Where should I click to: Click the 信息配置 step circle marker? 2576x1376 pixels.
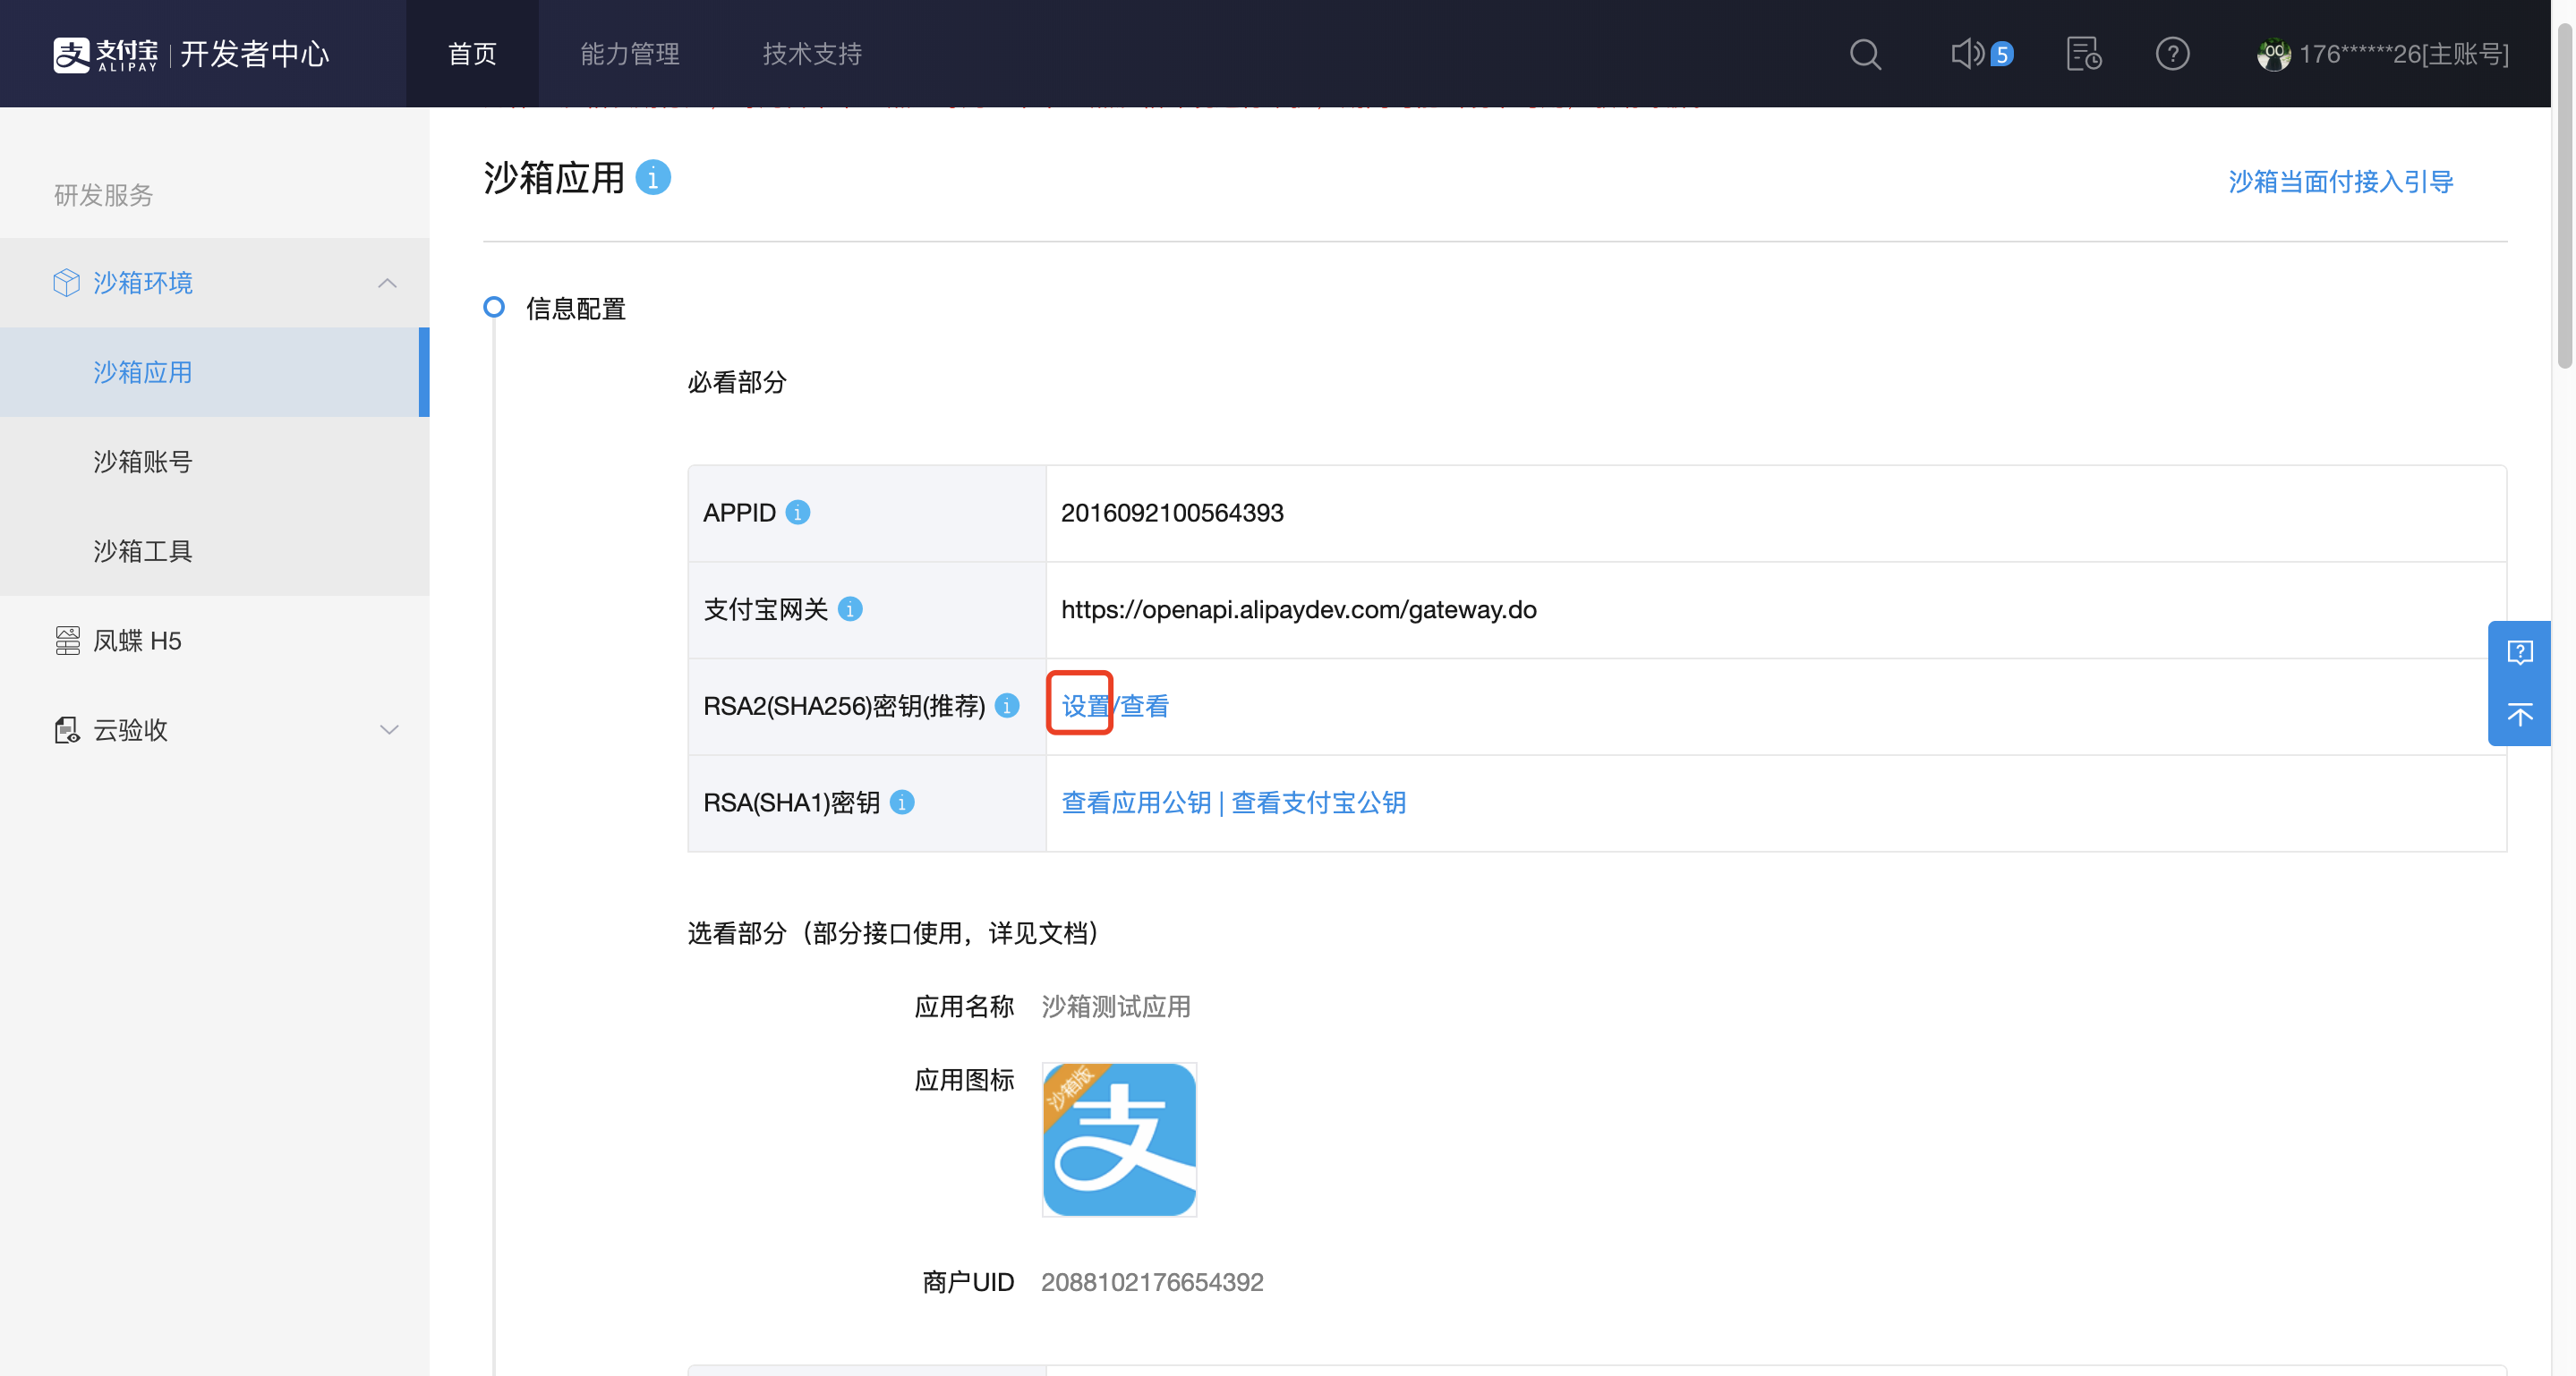click(494, 307)
